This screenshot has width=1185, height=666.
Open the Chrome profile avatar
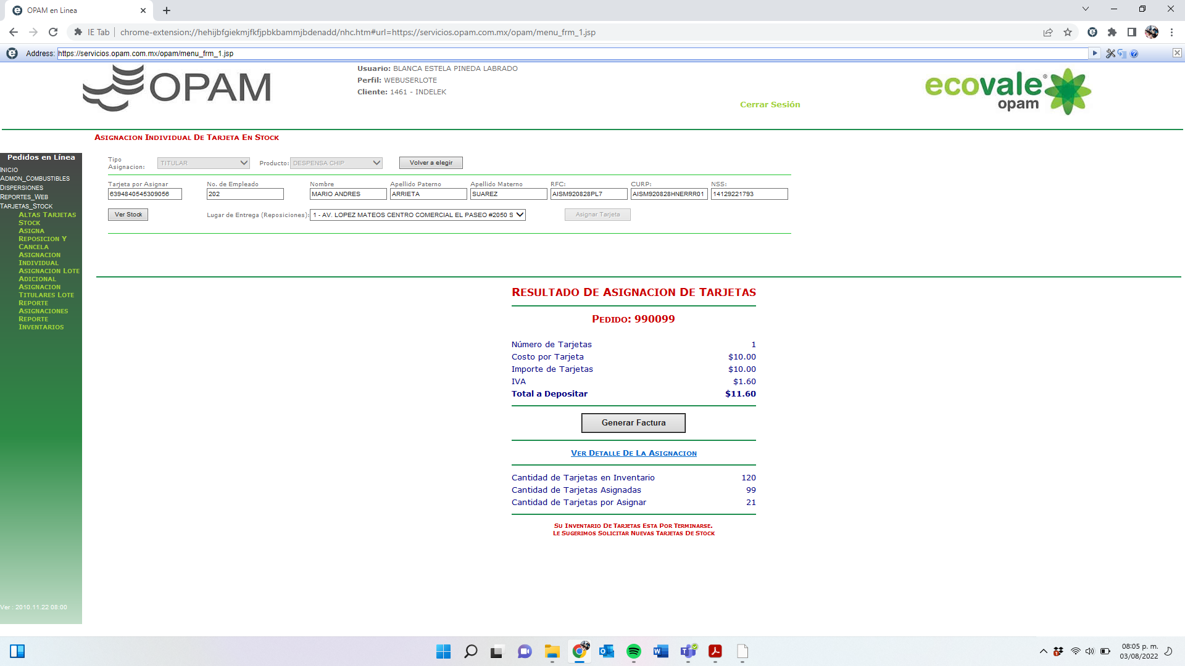1152,32
